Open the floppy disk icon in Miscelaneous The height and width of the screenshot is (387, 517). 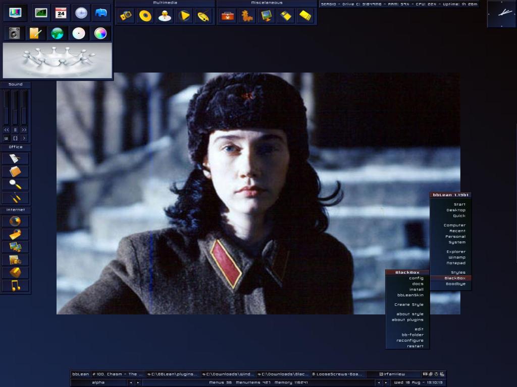[286, 16]
